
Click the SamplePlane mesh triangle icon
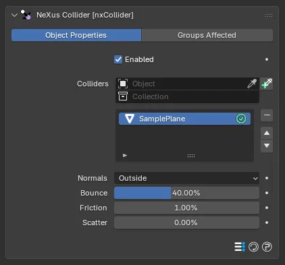(x=130, y=119)
